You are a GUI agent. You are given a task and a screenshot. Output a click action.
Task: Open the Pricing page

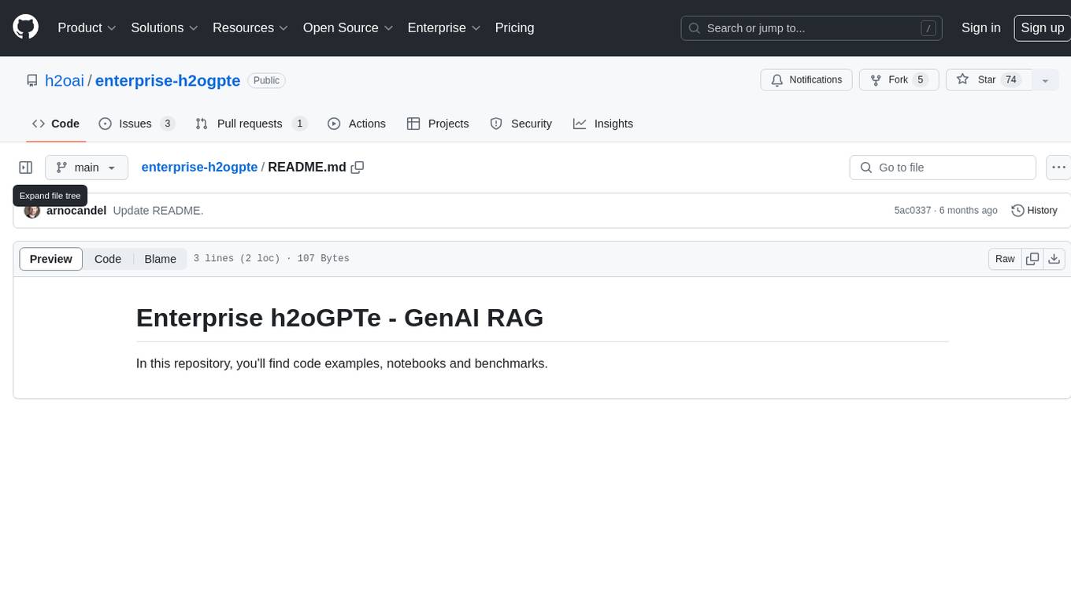[x=514, y=28]
